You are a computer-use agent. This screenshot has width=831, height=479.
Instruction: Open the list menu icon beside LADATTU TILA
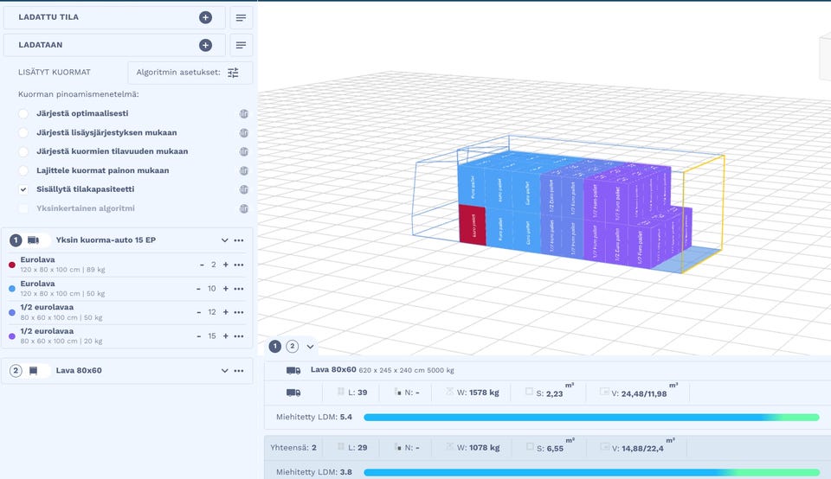(241, 17)
